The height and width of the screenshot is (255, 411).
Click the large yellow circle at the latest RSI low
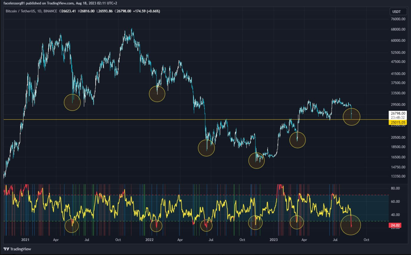351,225
